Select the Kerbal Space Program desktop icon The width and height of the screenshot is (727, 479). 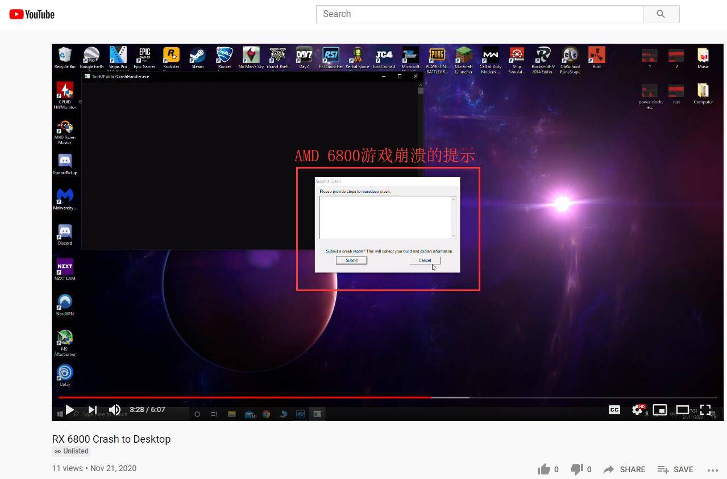(358, 58)
